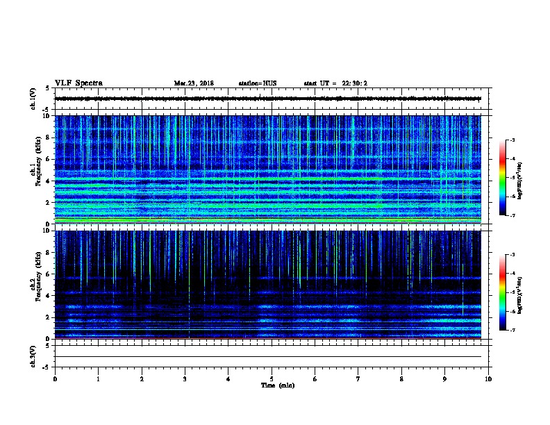
Task: Select the "start UT = 22:30: 2" text
Action: (335, 83)
